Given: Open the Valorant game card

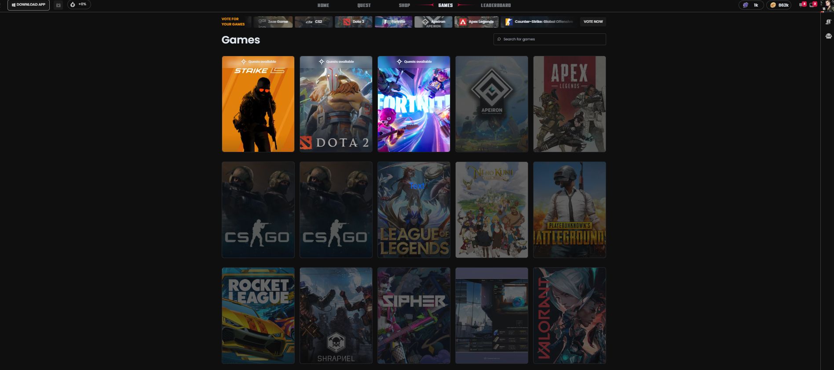Looking at the screenshot, I should point(570,316).
